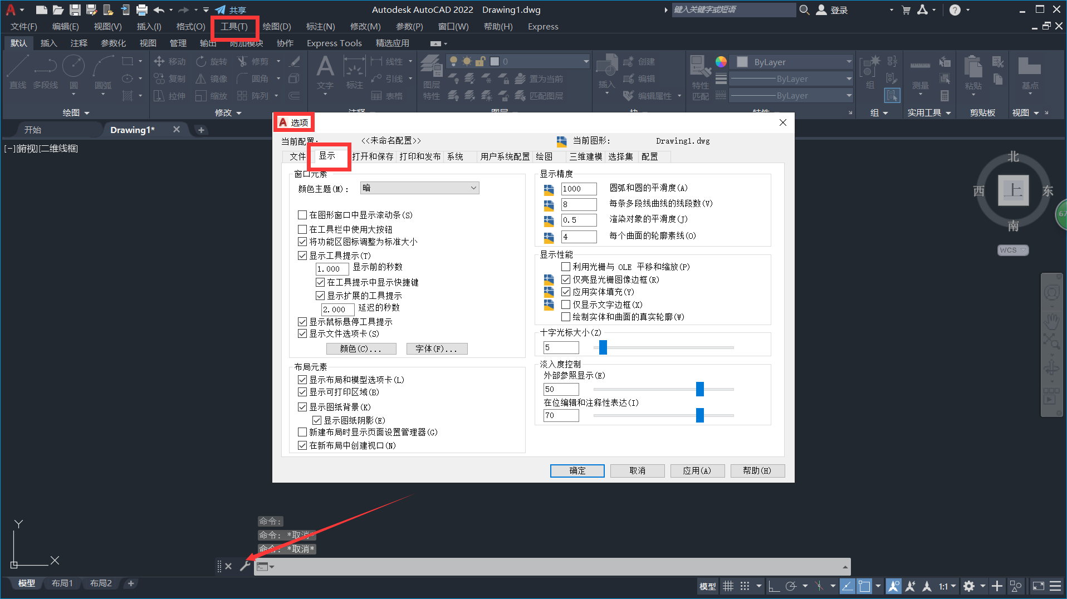The height and width of the screenshot is (599, 1067).
Task: Expand the ByLayer color dropdown in ribbon
Action: [x=849, y=62]
